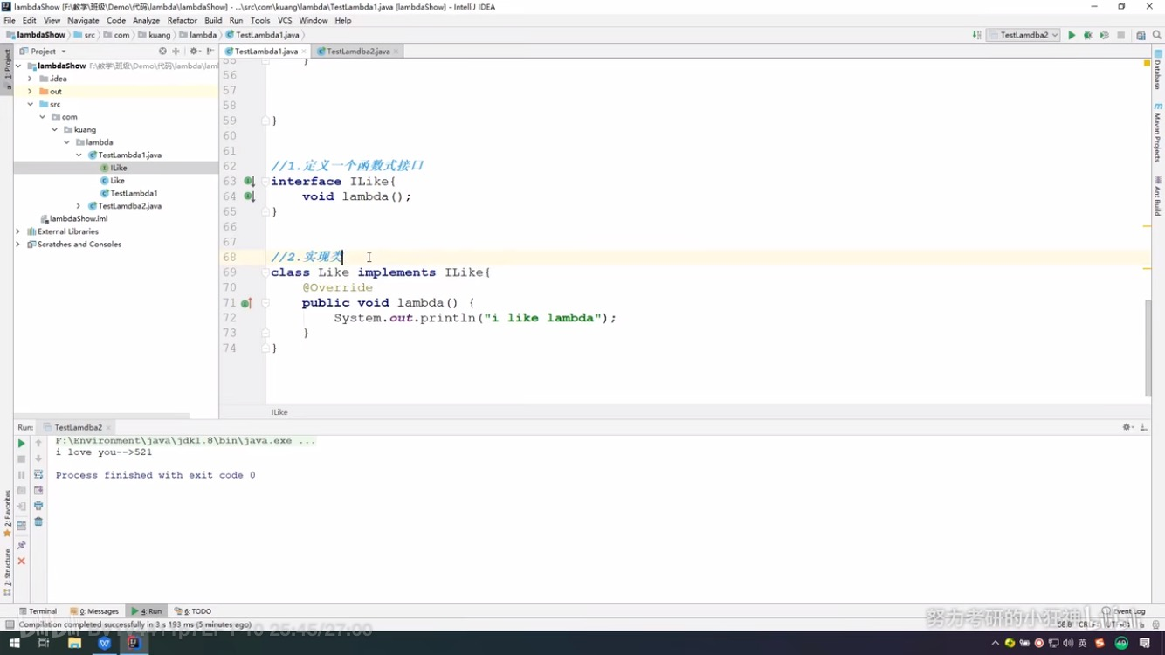Click the Run panel exit icon
The height and width of the screenshot is (655, 1165).
click(x=22, y=507)
